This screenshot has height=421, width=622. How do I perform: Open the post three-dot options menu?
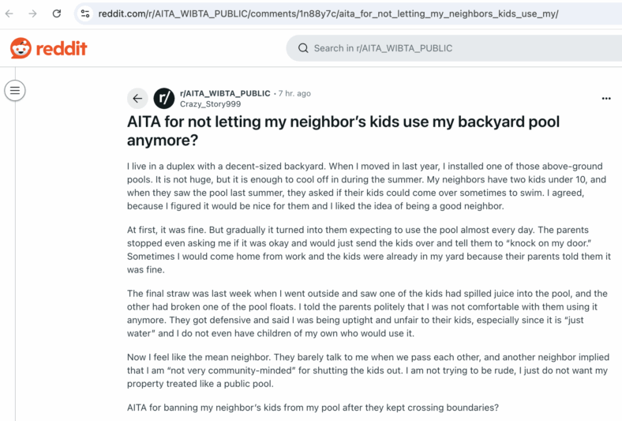pos(606,99)
